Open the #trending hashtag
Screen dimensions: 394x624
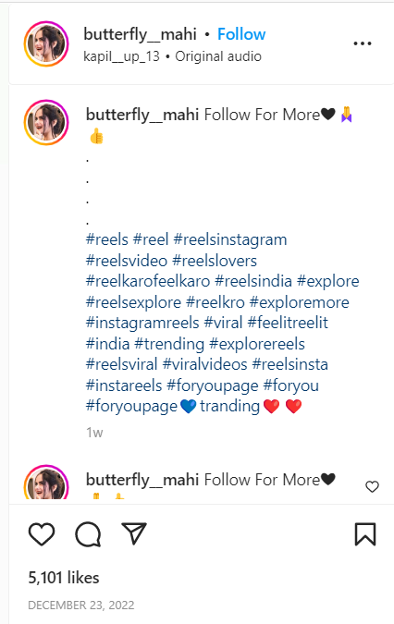click(169, 344)
